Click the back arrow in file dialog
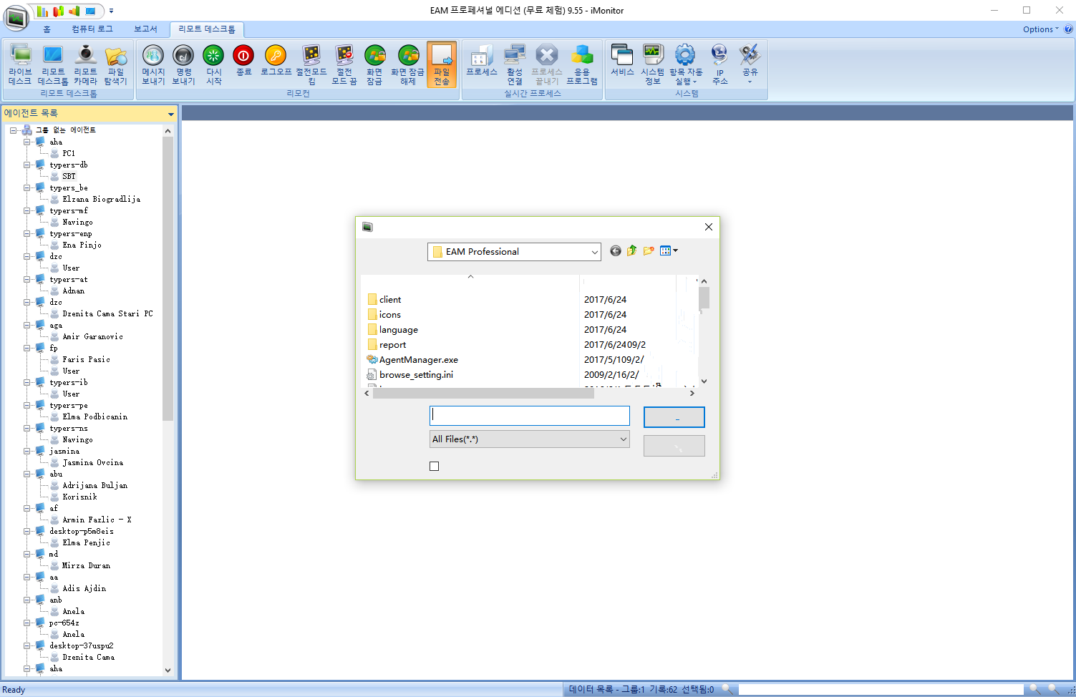 click(x=616, y=251)
